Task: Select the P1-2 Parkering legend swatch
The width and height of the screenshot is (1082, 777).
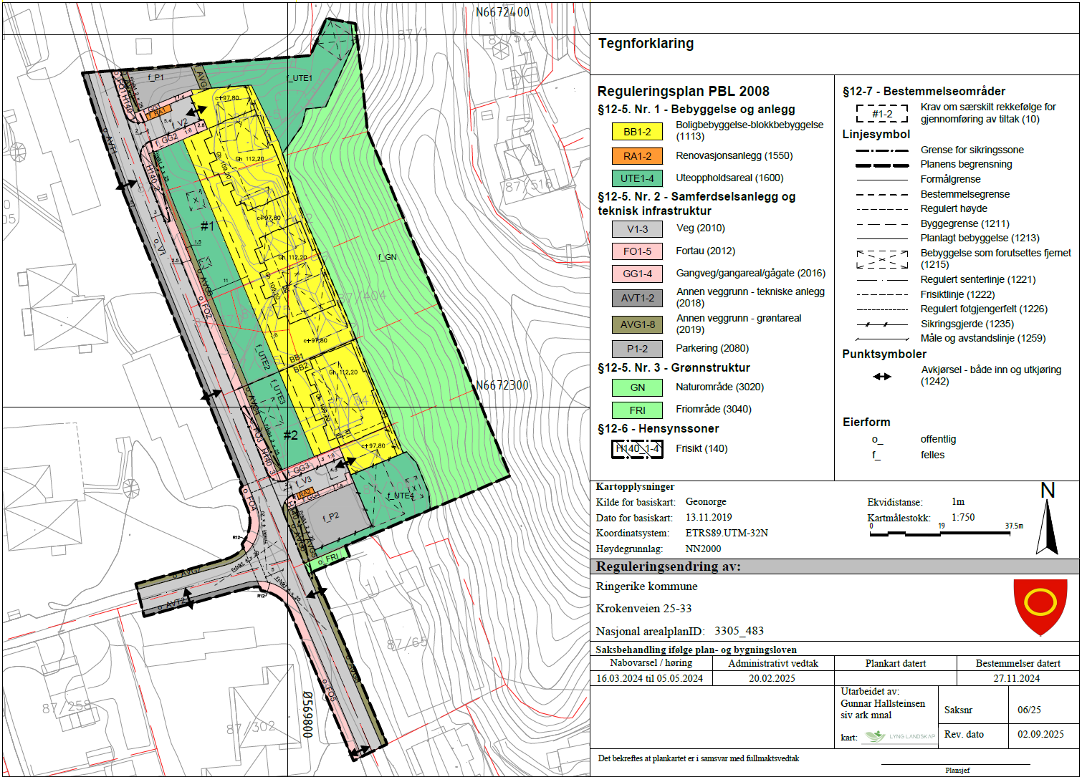Action: pos(637,349)
